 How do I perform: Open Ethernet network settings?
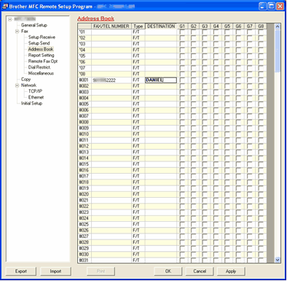[36, 97]
